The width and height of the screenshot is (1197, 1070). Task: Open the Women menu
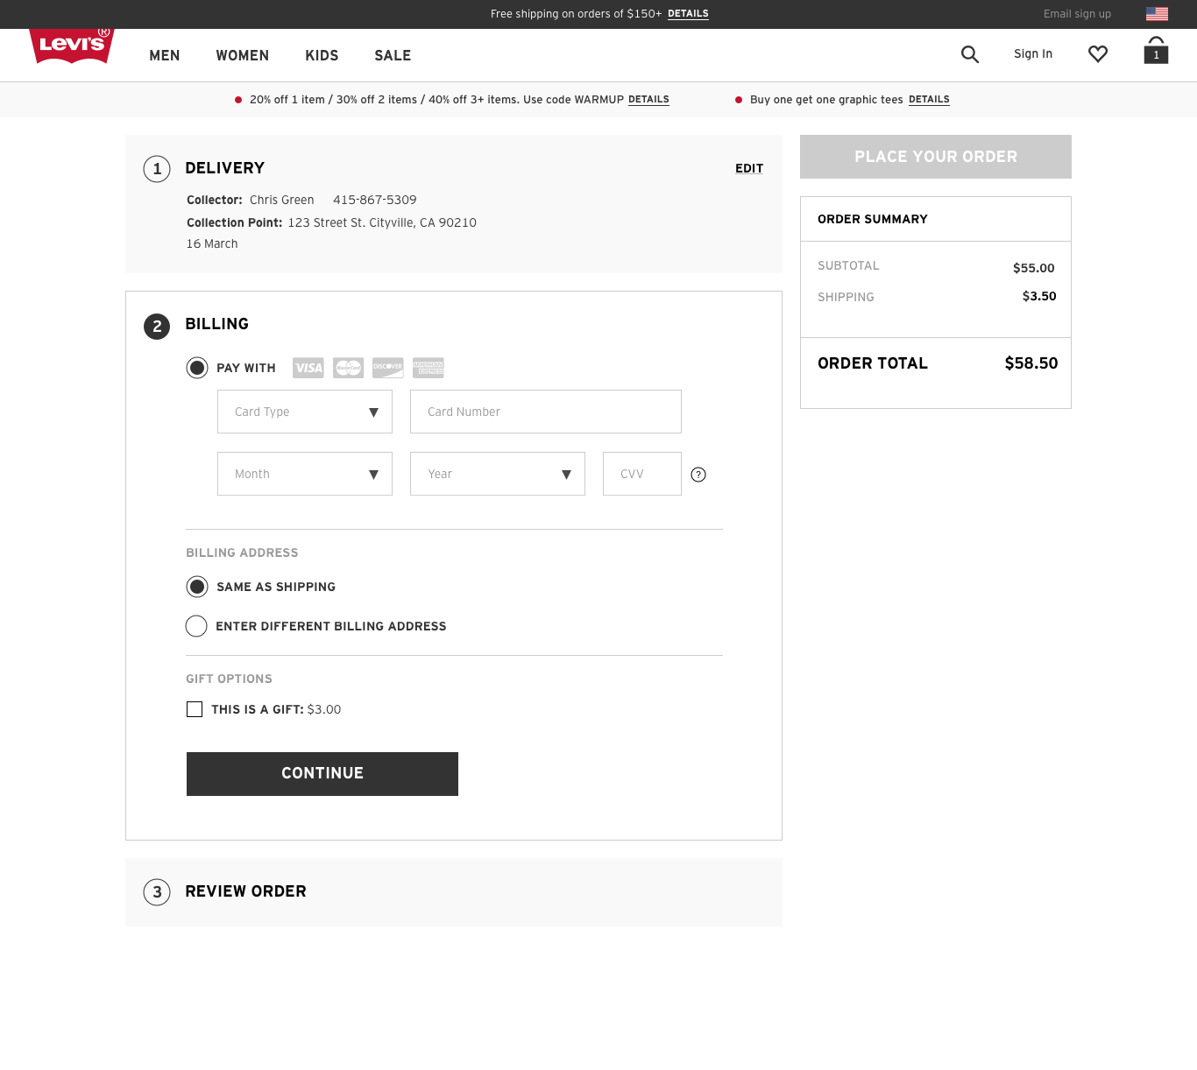point(243,55)
